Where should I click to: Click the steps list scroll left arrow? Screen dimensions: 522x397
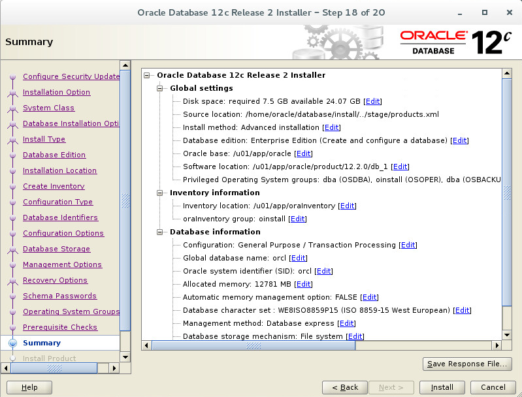[x=6, y=368]
